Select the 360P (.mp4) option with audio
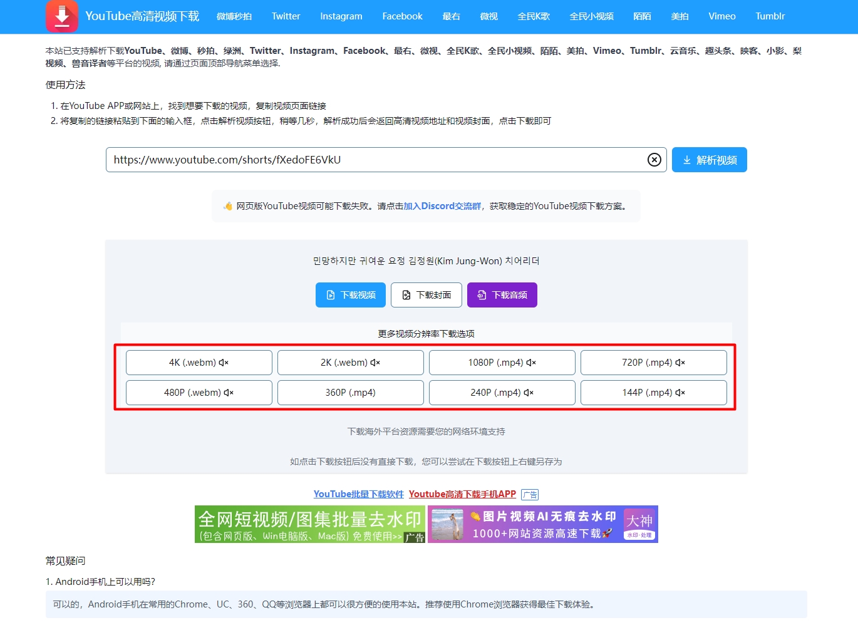858x625 pixels. (351, 393)
